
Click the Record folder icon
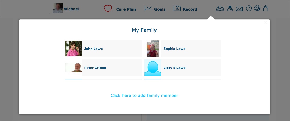[177, 8]
